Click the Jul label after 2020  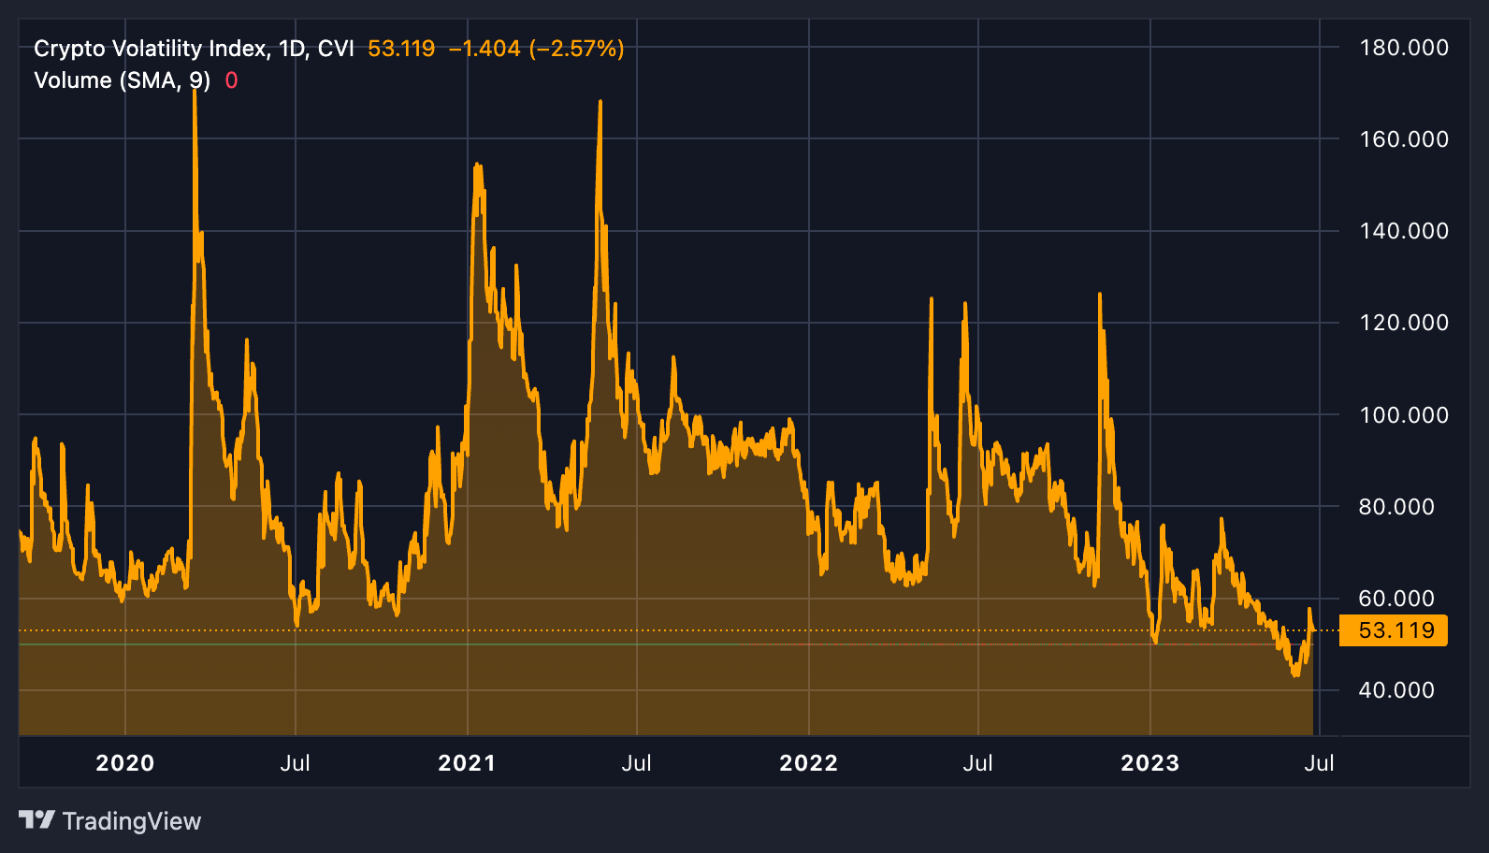pyautogui.click(x=296, y=763)
